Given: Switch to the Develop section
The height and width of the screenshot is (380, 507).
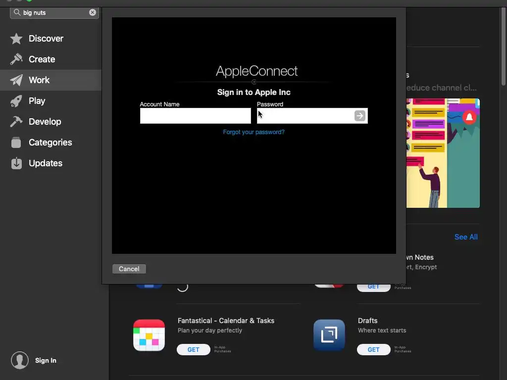Looking at the screenshot, I should (x=45, y=122).
